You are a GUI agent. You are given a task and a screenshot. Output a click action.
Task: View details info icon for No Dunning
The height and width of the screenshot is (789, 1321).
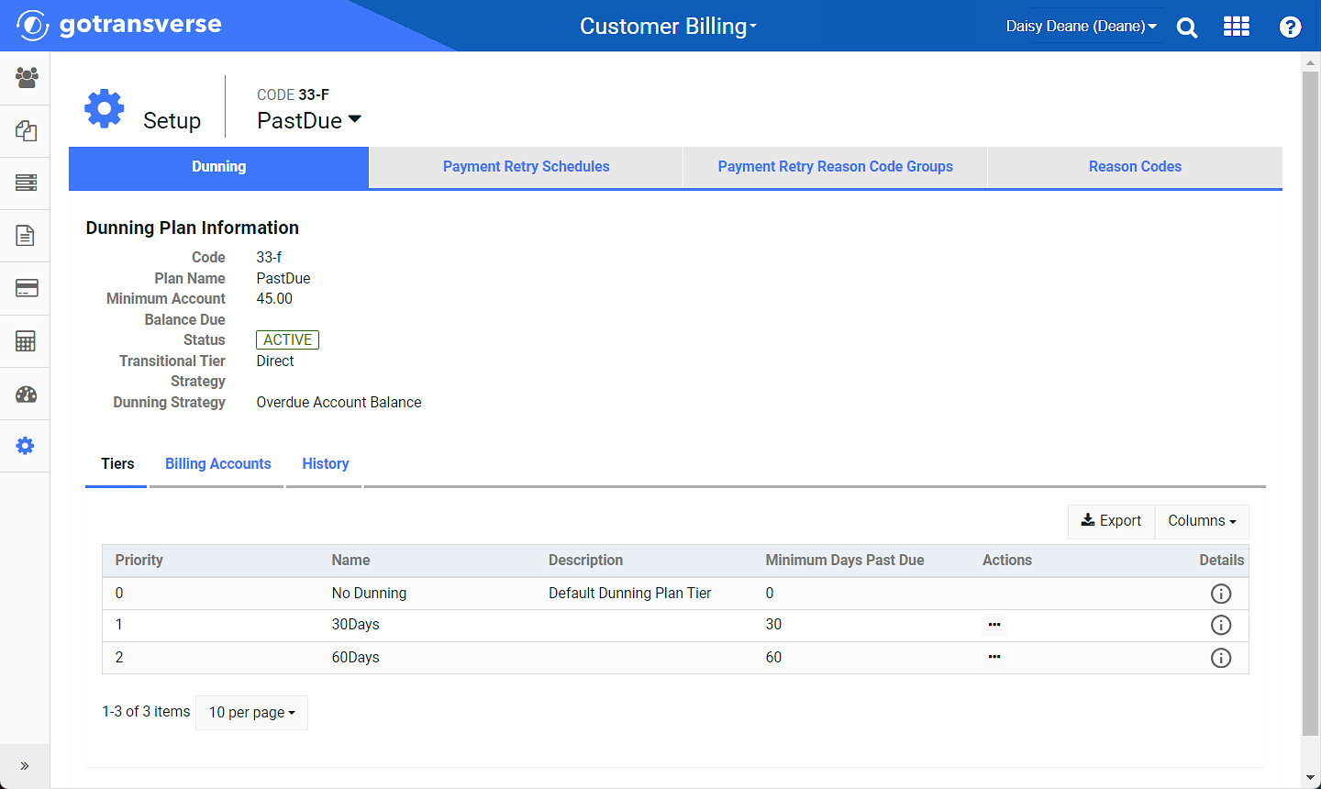[1221, 594]
